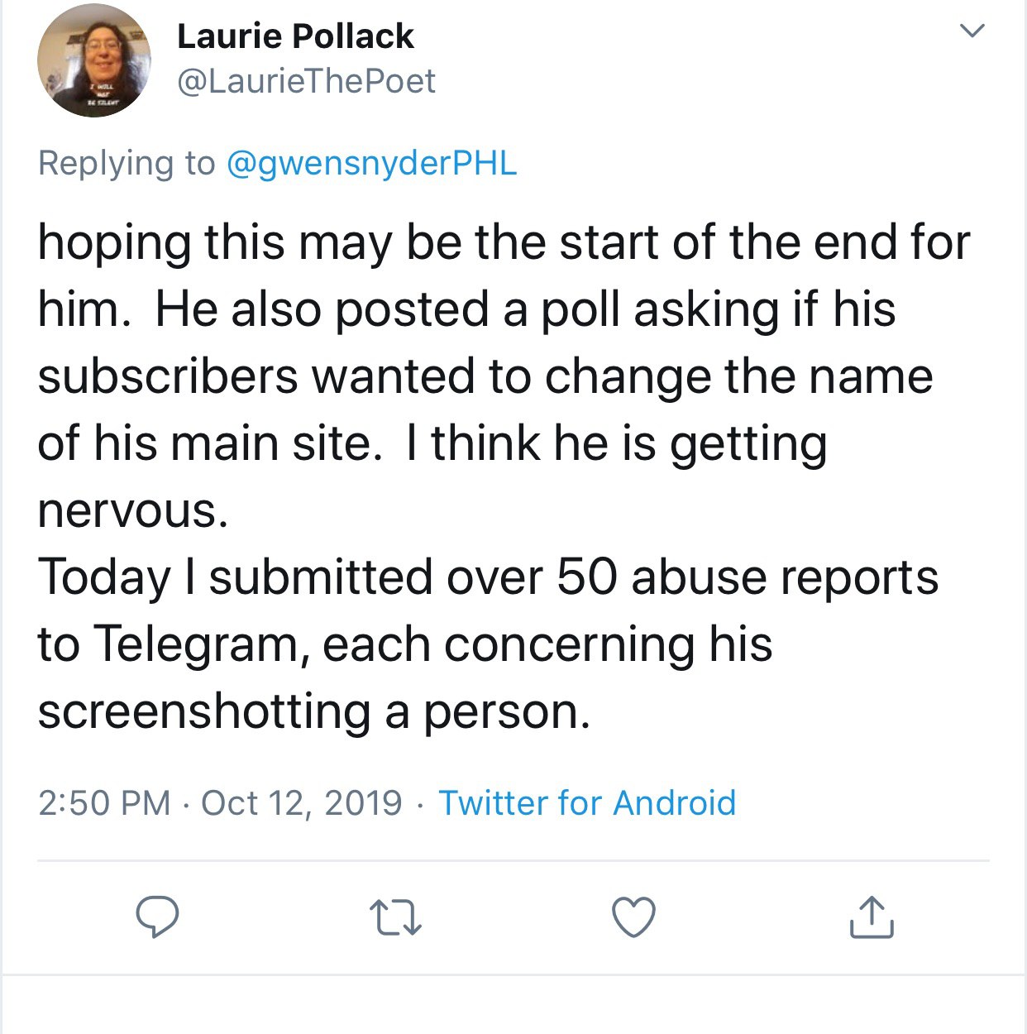Open the @LaurieThePoet handle
Image resolution: width=1027 pixels, height=1034 pixels.
click(x=306, y=81)
